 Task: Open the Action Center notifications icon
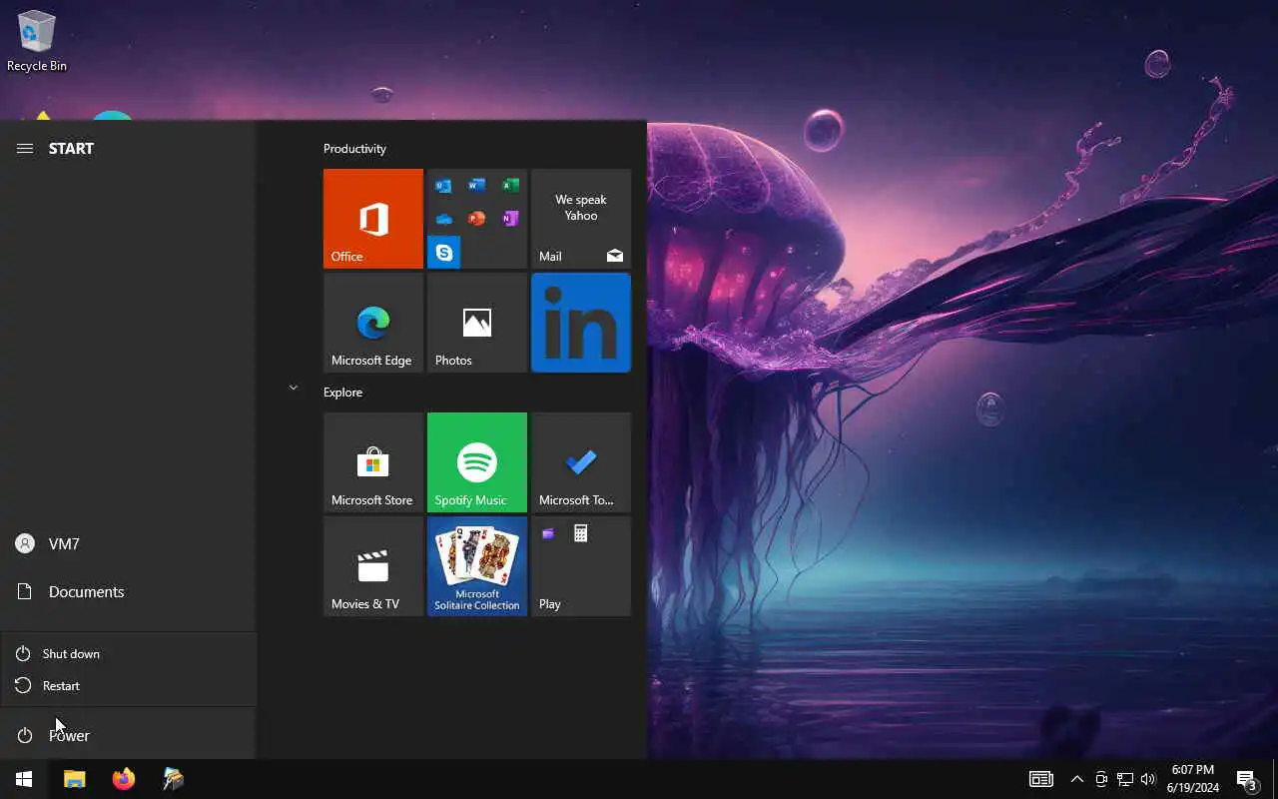point(1246,779)
